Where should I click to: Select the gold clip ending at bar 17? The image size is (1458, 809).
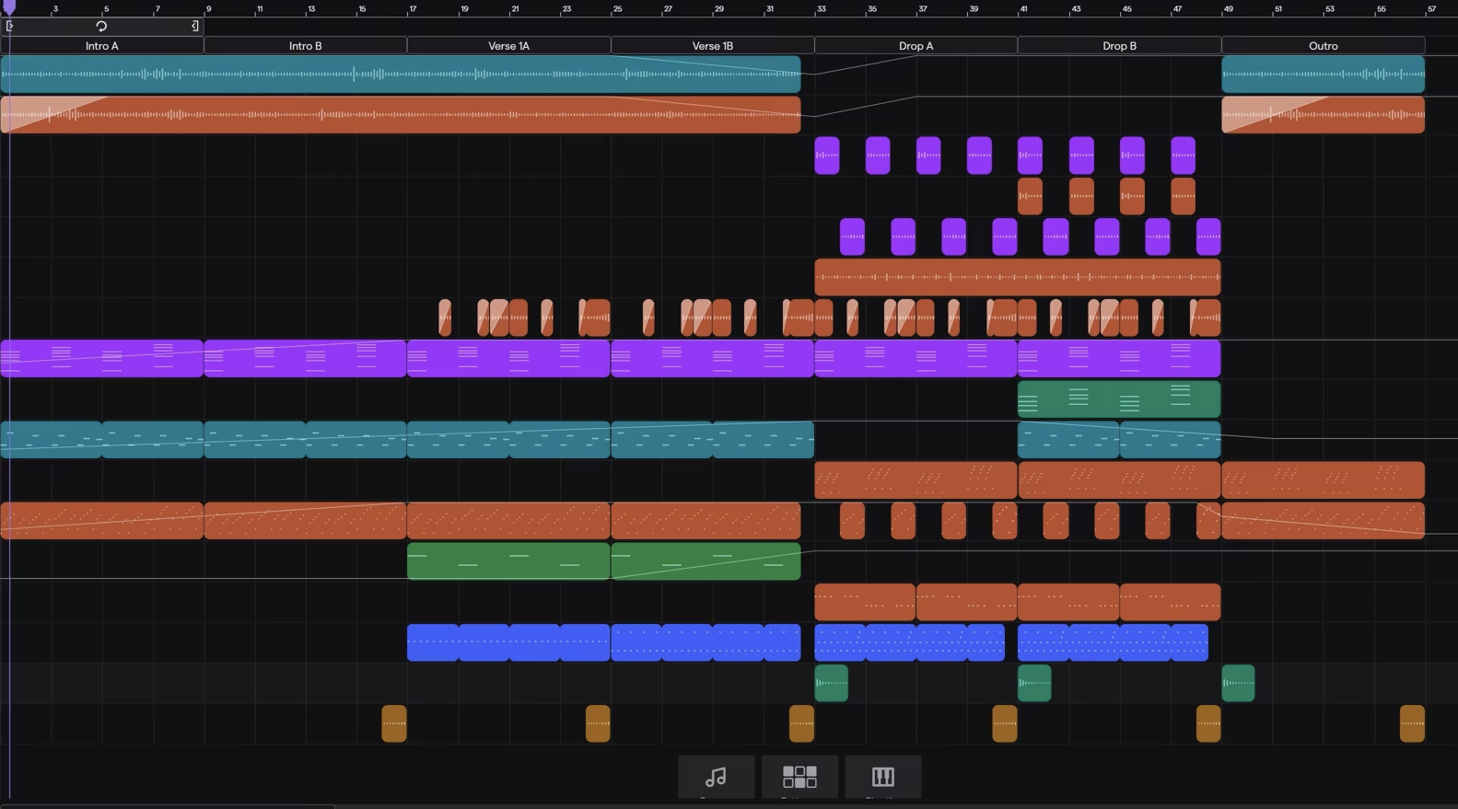(394, 723)
